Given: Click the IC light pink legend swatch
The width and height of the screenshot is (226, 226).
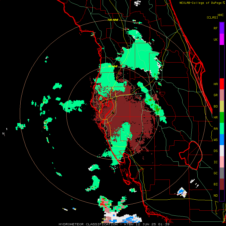Looking at the screenshot, I should [222, 162].
